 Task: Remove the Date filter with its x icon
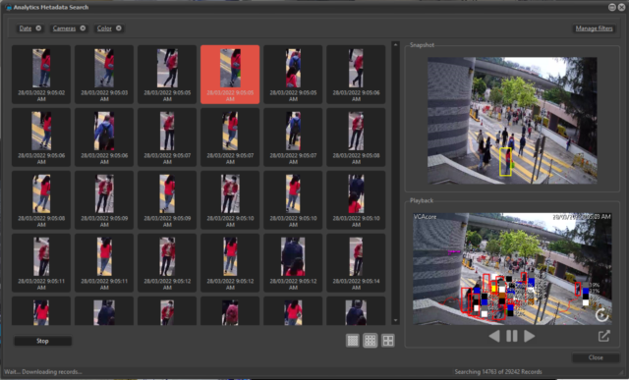tap(38, 28)
